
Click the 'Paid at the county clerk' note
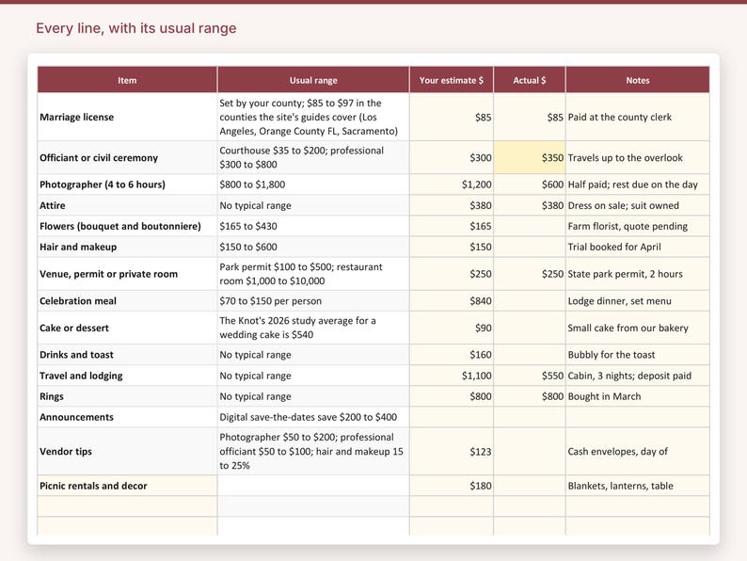point(638,117)
